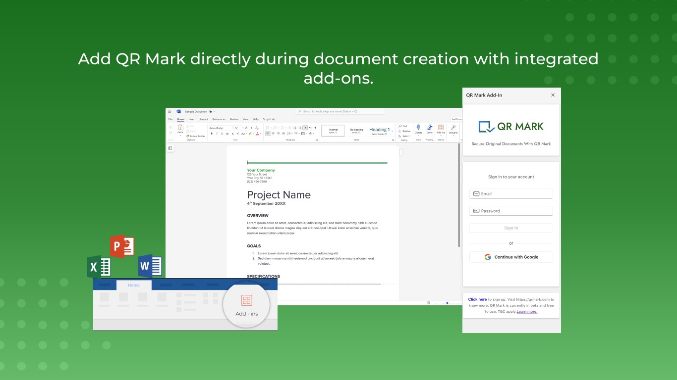Switch to the Review tab

click(x=234, y=119)
